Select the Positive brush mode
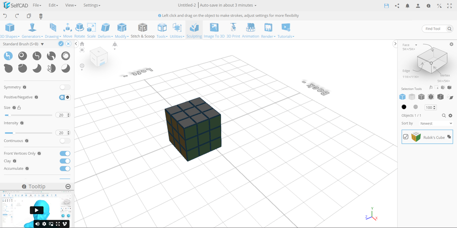 tap(62, 97)
